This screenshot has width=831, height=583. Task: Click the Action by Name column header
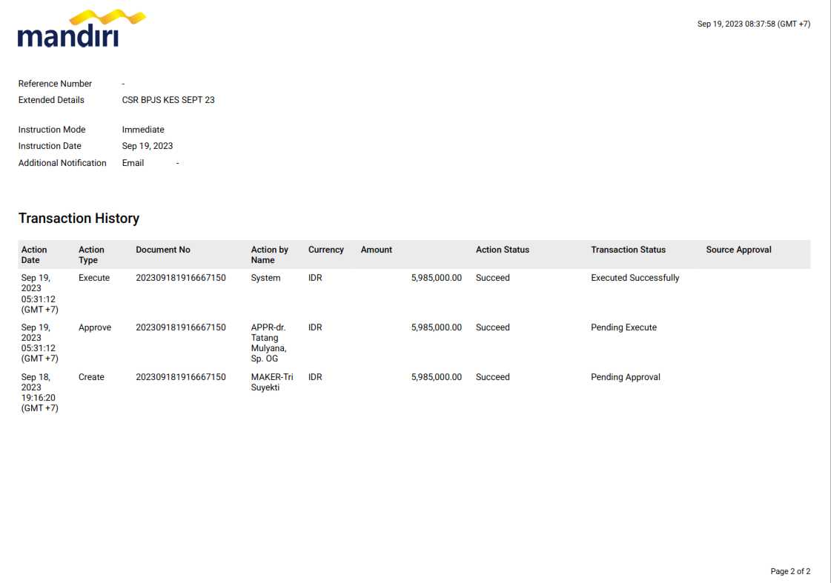click(x=269, y=255)
